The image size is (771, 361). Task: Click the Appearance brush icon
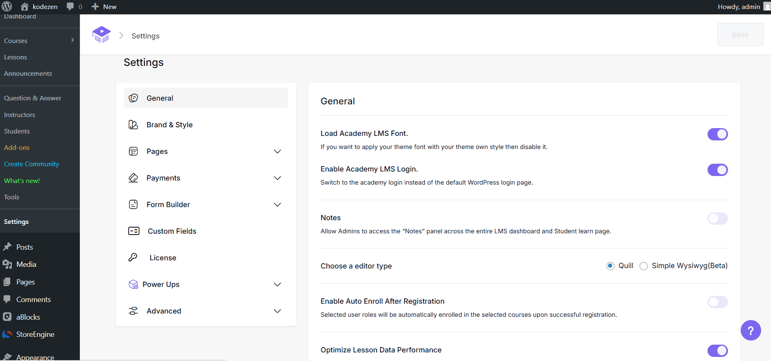coord(7,357)
